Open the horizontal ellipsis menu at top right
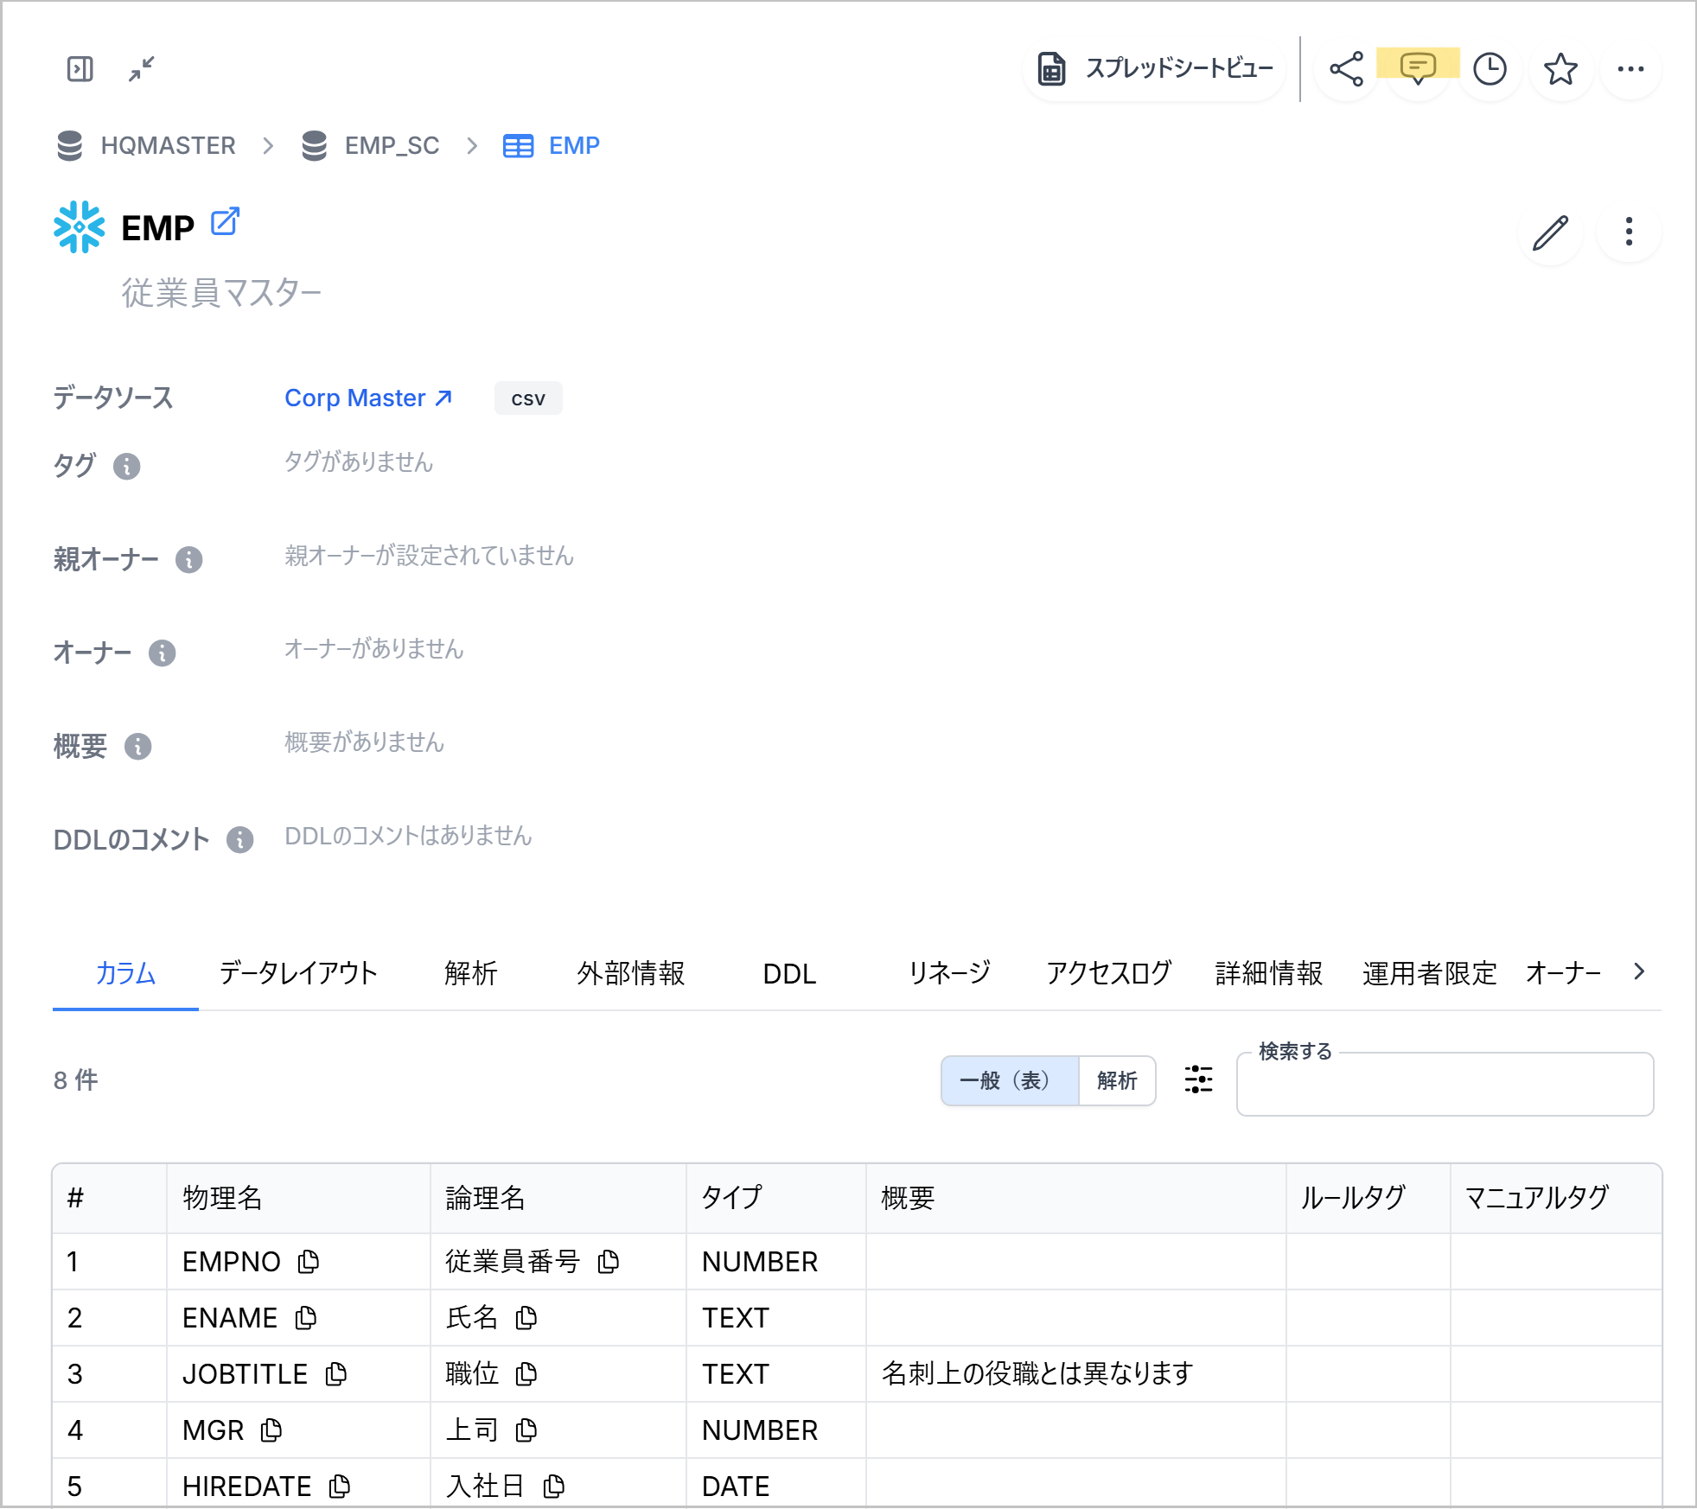The width and height of the screenshot is (1697, 1509). tap(1630, 69)
